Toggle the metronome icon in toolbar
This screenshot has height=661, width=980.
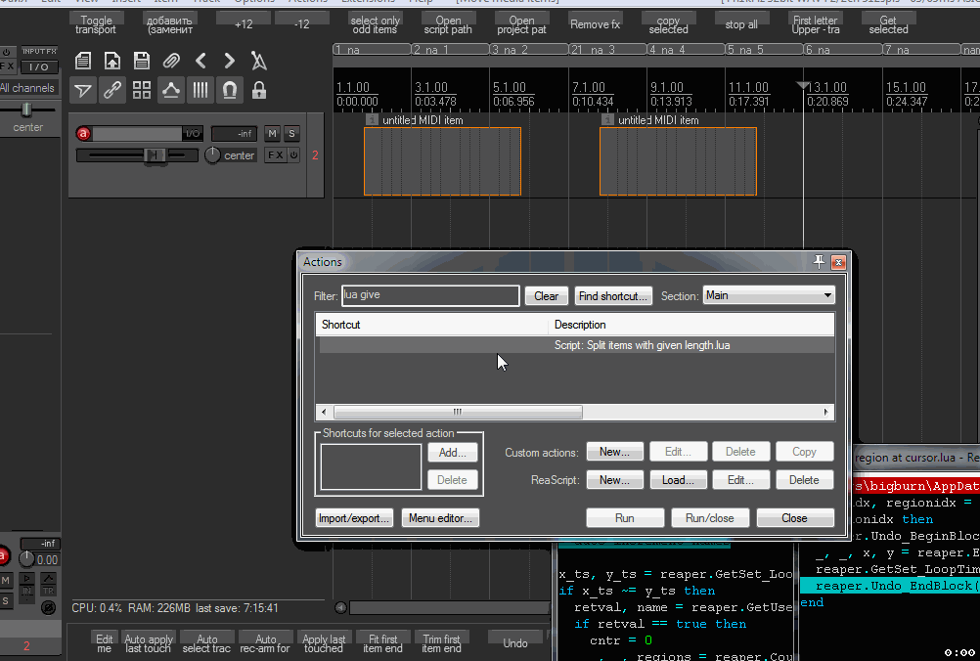tap(258, 62)
